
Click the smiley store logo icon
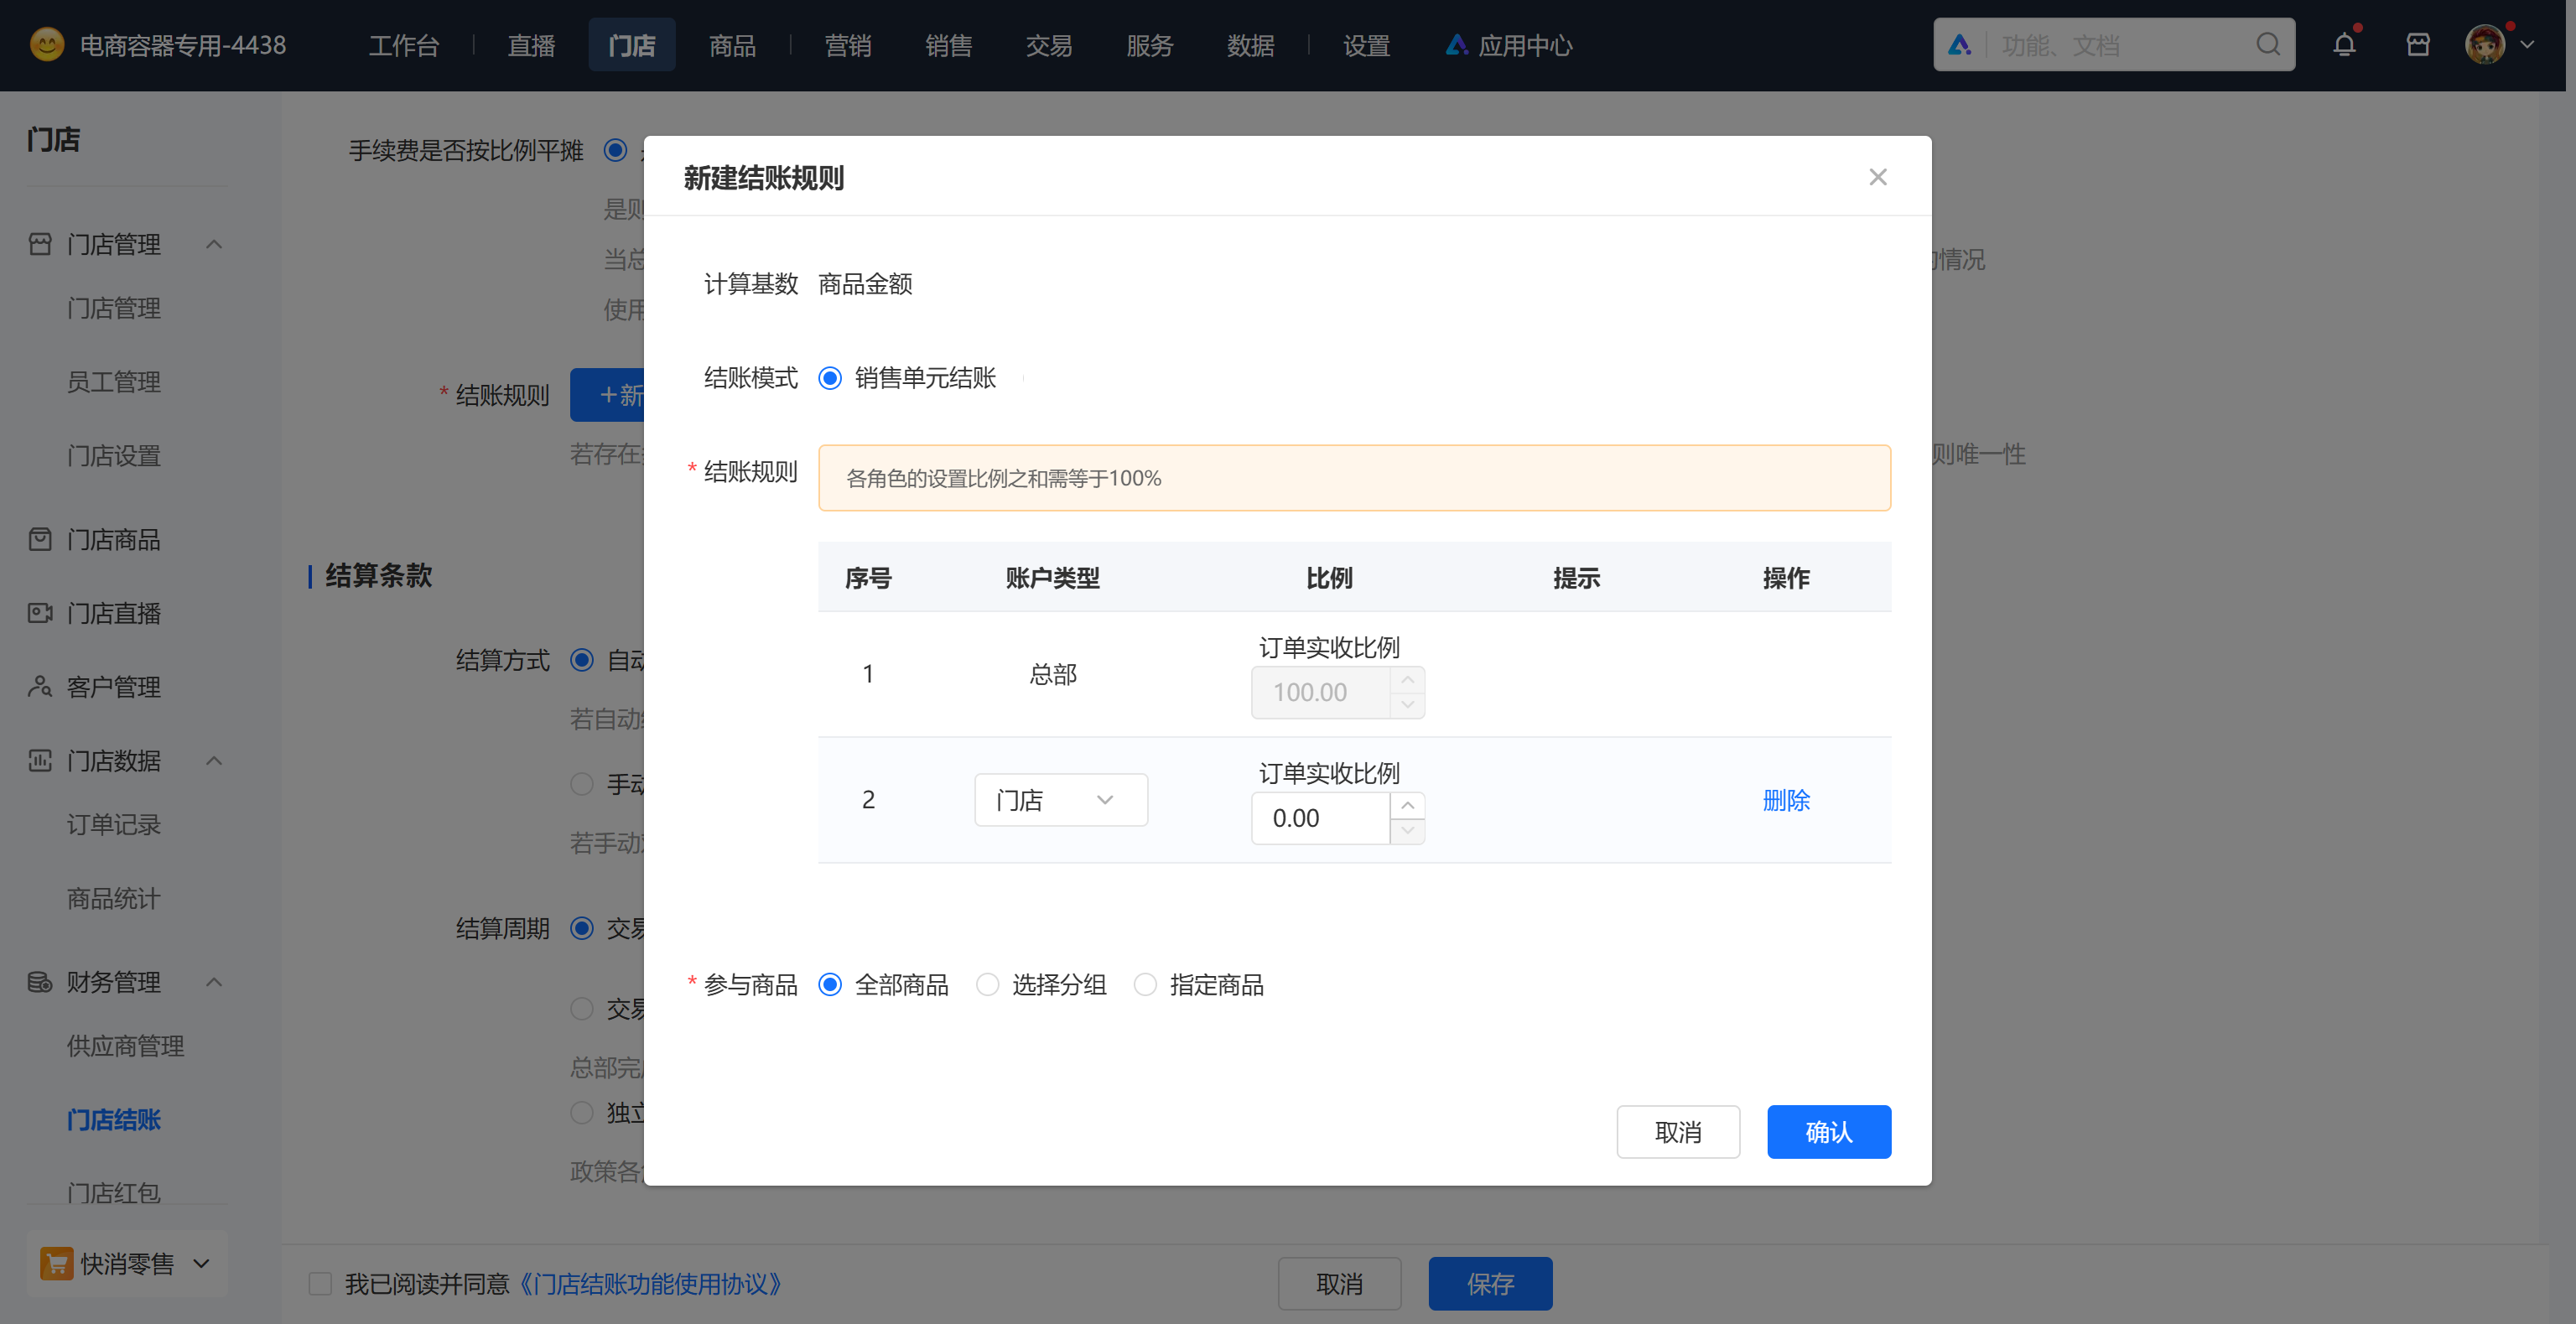tap(46, 45)
